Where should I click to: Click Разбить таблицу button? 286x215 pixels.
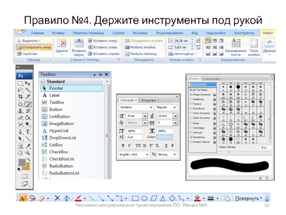click(140, 54)
